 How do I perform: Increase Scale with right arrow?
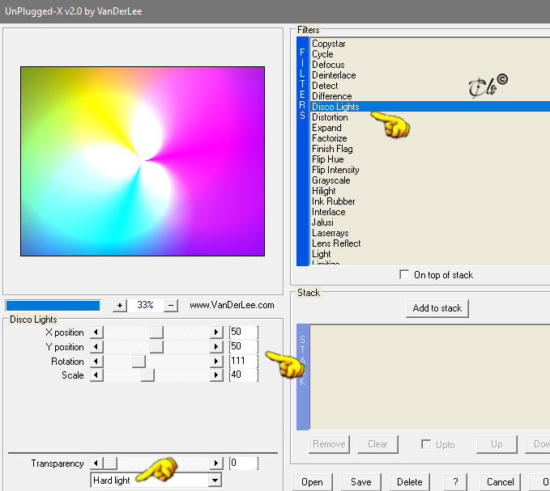[216, 375]
